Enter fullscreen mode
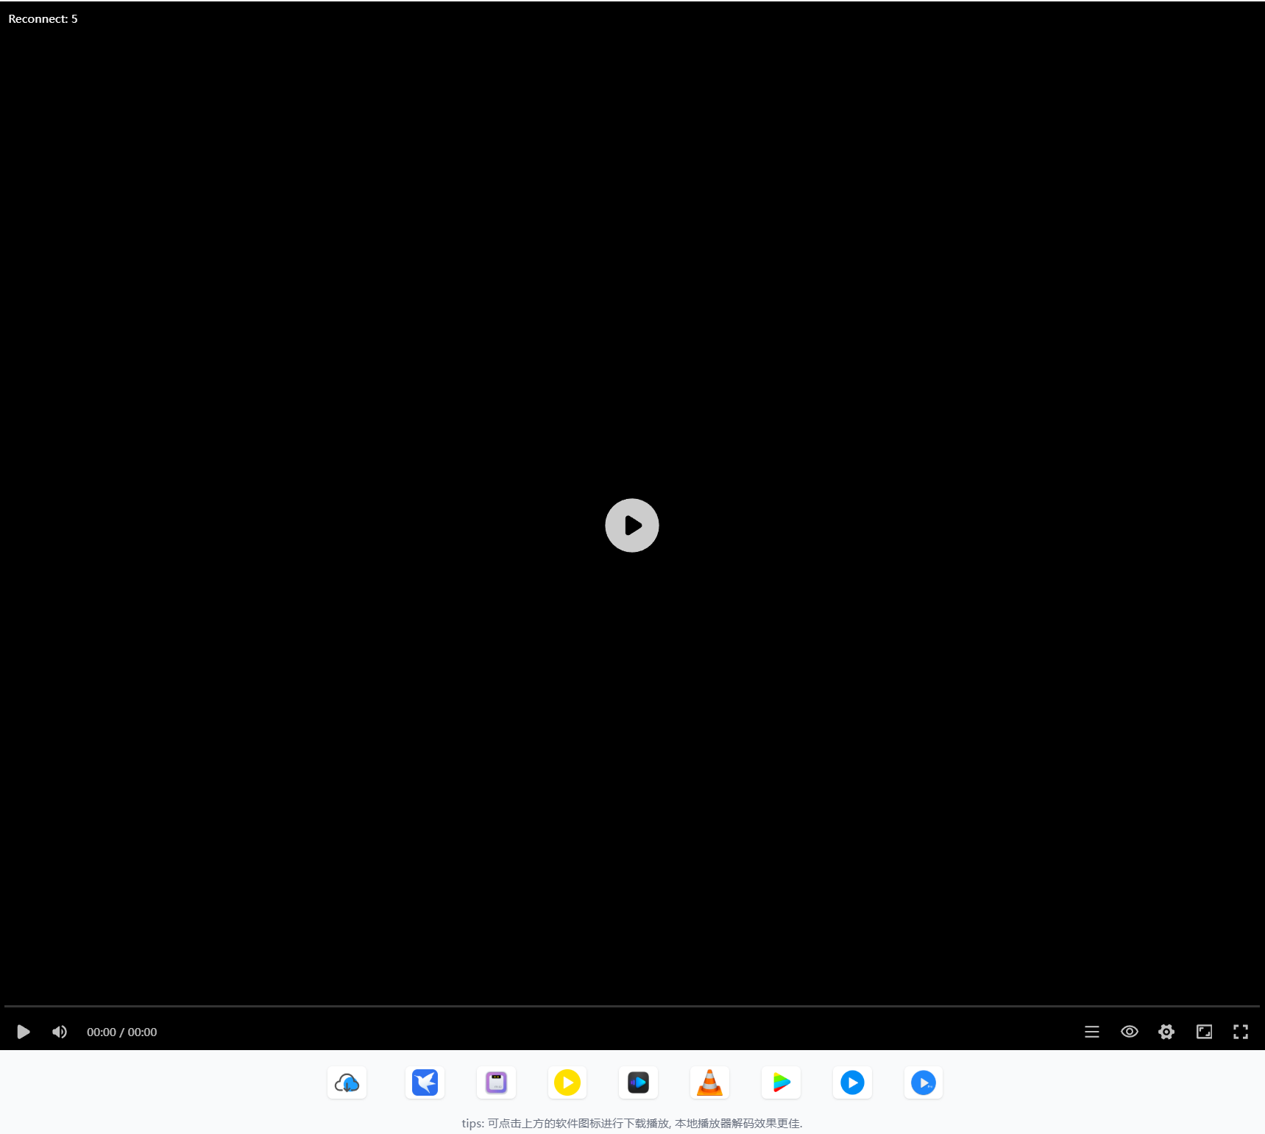Image resolution: width=1265 pixels, height=1134 pixels. (x=1241, y=1032)
